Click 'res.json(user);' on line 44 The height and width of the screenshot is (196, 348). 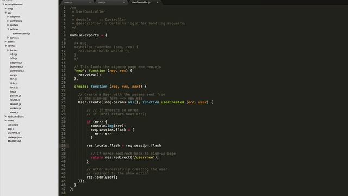click(x=102, y=177)
